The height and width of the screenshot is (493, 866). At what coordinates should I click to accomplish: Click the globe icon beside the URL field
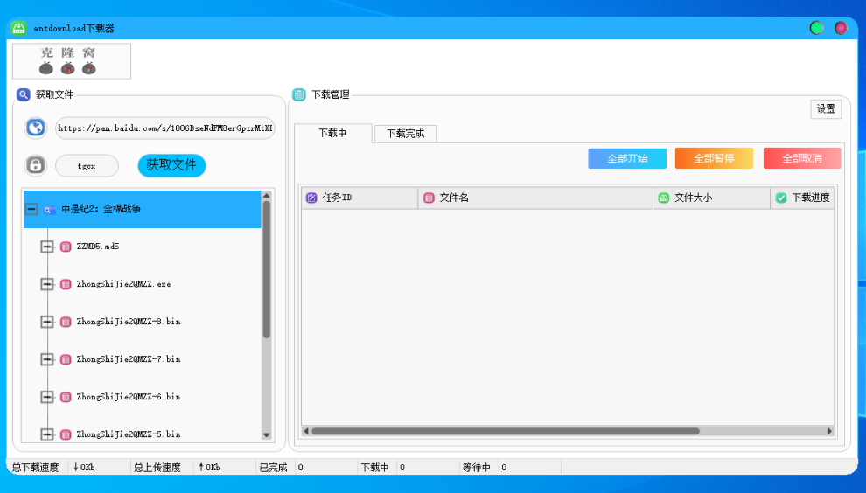[x=35, y=128]
